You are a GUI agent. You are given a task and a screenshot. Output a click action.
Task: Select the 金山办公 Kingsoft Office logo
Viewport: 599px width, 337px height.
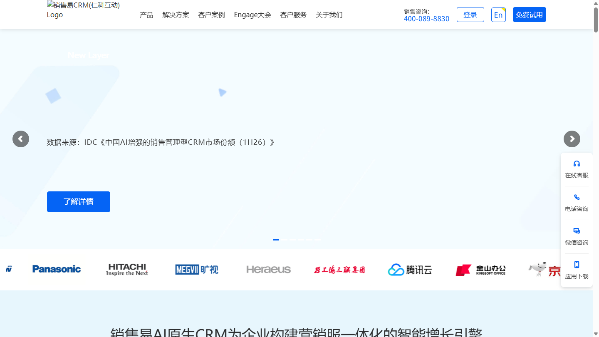pyautogui.click(x=481, y=270)
